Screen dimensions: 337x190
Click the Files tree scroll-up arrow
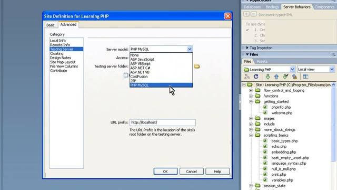(333, 84)
